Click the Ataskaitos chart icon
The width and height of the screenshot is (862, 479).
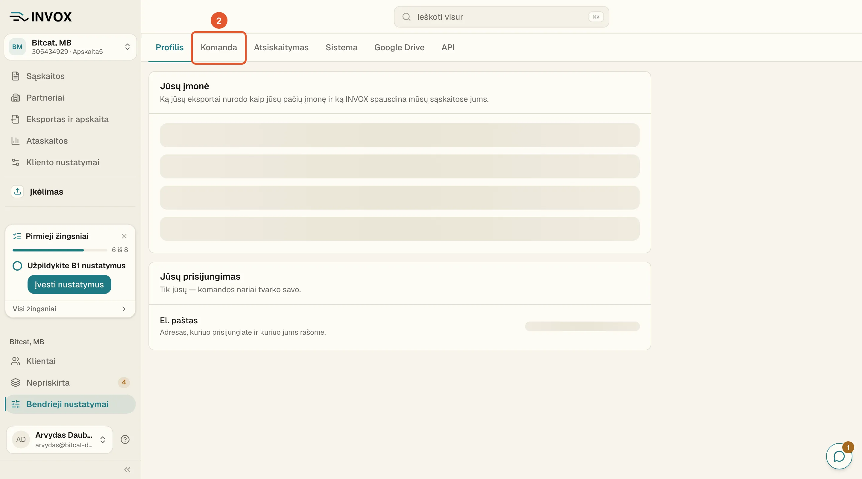pos(15,141)
